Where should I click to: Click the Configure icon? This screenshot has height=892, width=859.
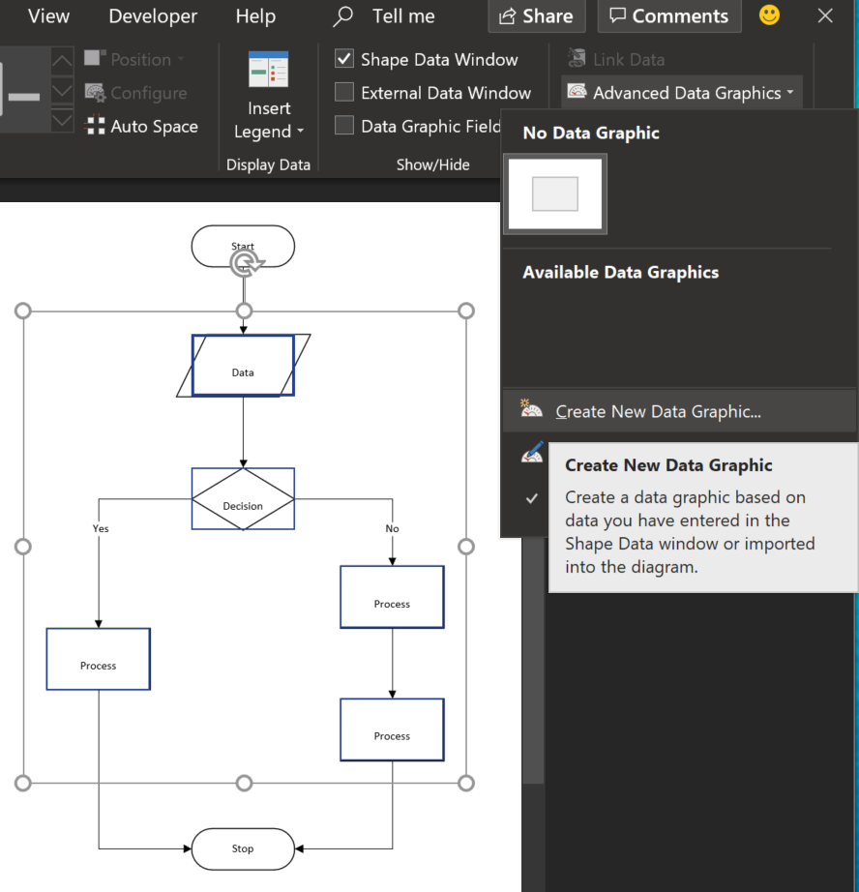[95, 93]
